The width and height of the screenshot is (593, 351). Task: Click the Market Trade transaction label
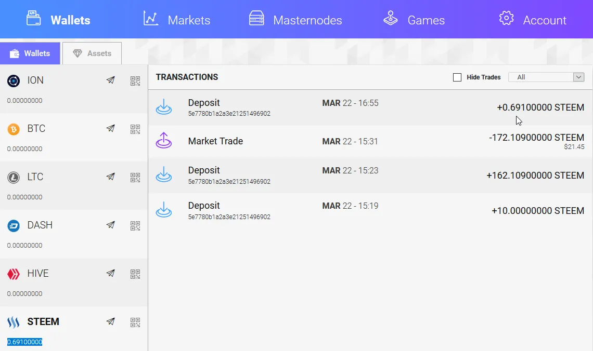point(215,141)
